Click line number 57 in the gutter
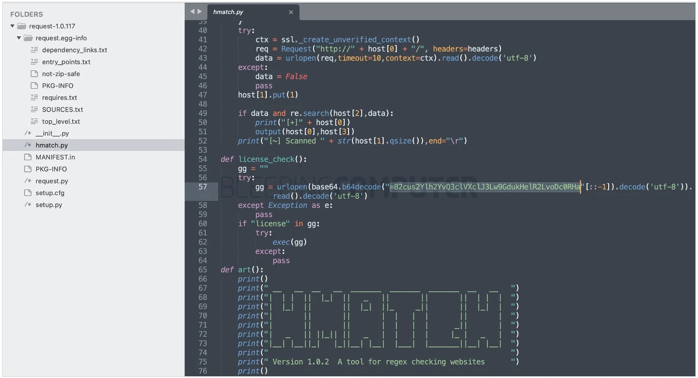 click(202, 187)
